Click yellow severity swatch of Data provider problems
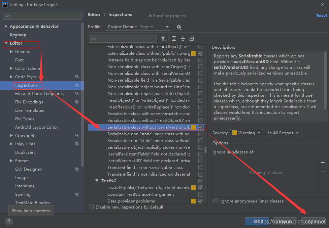Image resolution: width=329 pixels, height=228 pixels. pos(193,201)
